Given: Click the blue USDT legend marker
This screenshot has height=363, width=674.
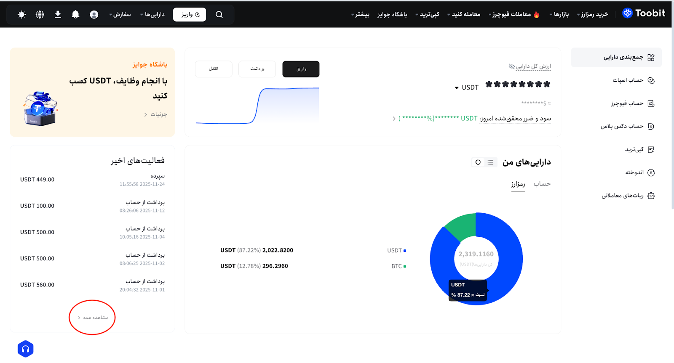Looking at the screenshot, I should [405, 251].
